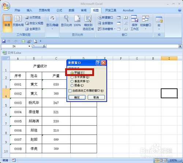Image resolution: width=183 pixels, height=163 pixels.
Task: Open the Review (审阅) tab
Action: pos(83,10)
